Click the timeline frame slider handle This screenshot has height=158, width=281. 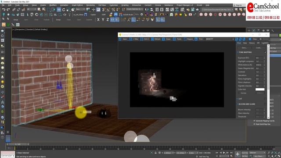[x=18, y=144]
